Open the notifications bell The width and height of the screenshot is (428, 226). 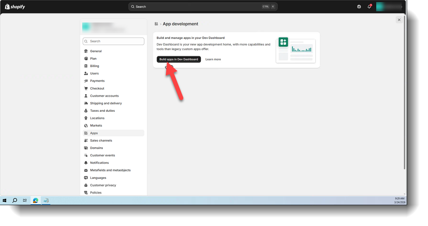click(369, 7)
